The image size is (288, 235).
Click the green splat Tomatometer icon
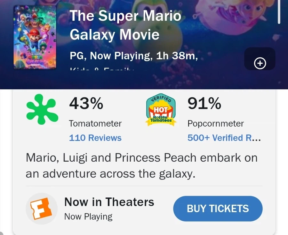[42, 109]
